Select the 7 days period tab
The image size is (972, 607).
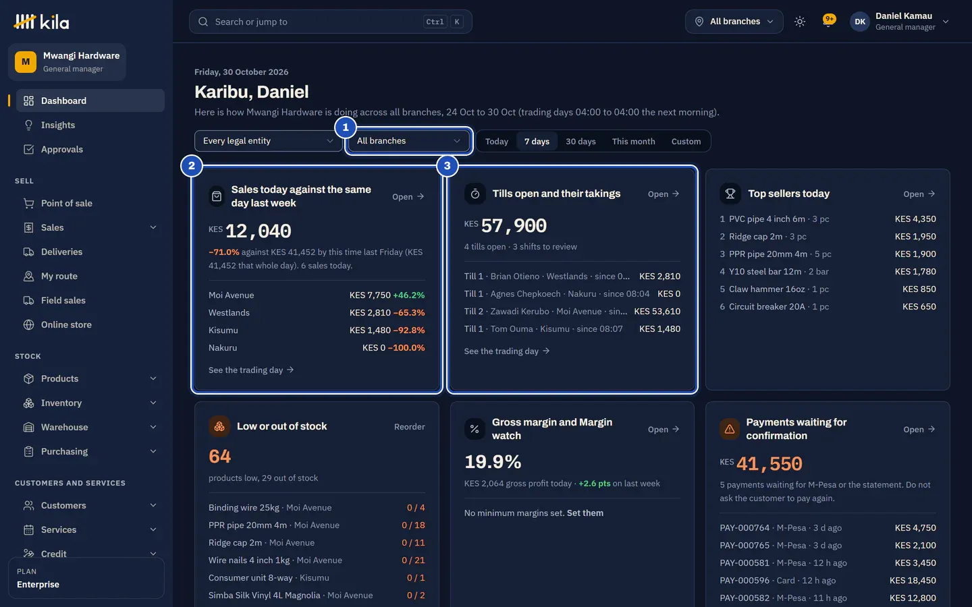point(537,142)
